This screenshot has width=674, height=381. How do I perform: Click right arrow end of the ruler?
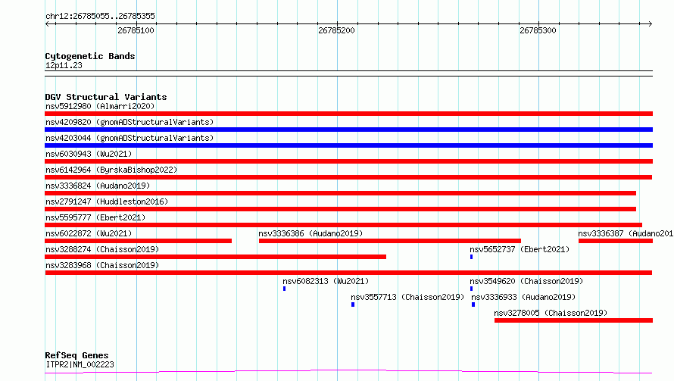(x=650, y=23)
